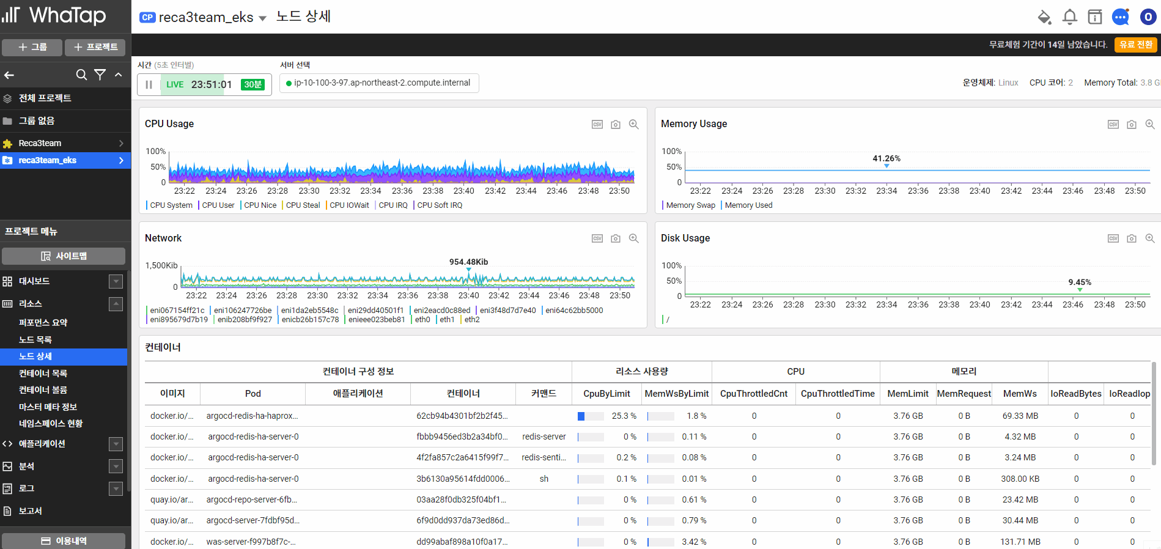Image resolution: width=1161 pixels, height=549 pixels.
Task: Click the + 프로젝트 button
Action: click(x=95, y=47)
